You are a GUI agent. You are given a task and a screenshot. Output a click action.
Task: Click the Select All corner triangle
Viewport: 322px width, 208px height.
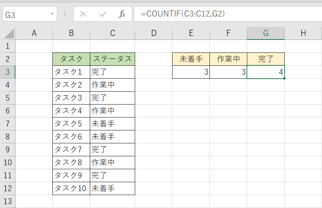pos(9,34)
